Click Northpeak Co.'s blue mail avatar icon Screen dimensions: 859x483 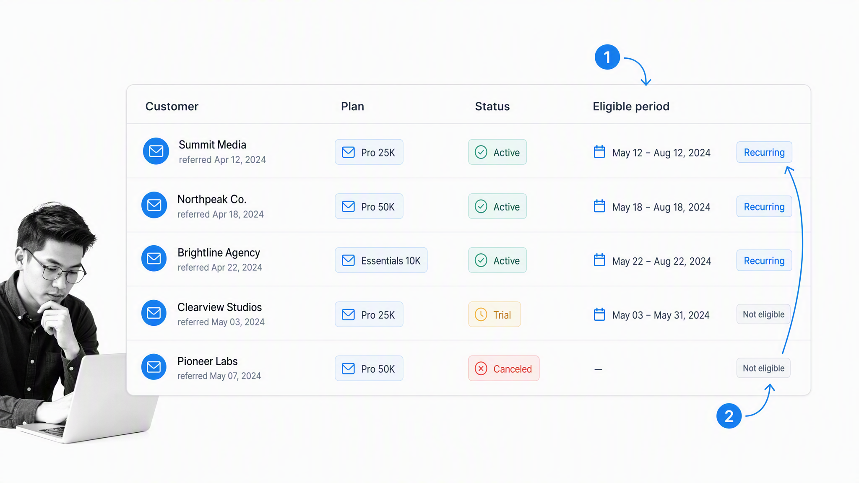[154, 205]
